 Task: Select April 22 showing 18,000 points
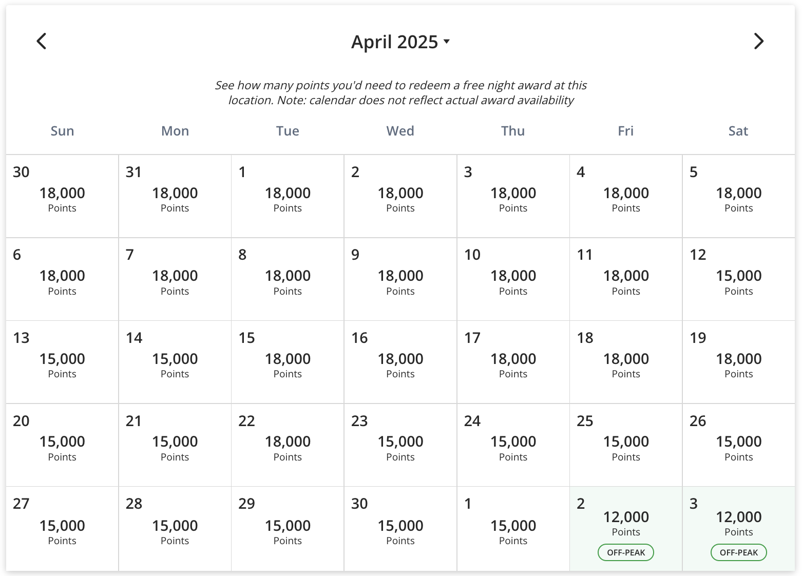click(288, 445)
